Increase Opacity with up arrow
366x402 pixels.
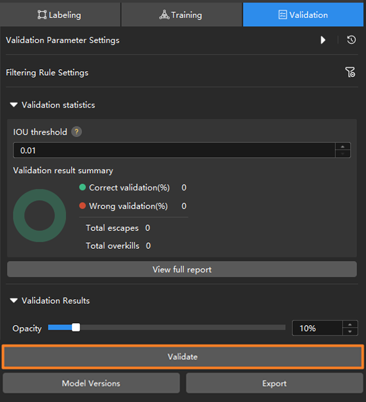pos(350,324)
